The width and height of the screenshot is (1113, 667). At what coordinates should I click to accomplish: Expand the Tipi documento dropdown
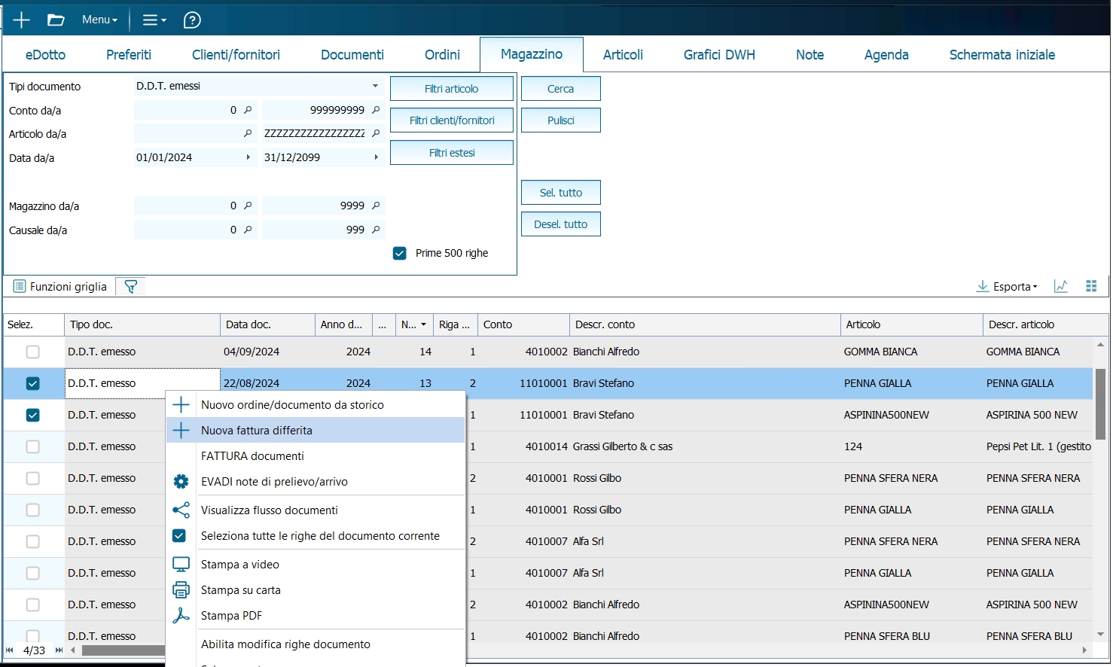click(x=375, y=86)
